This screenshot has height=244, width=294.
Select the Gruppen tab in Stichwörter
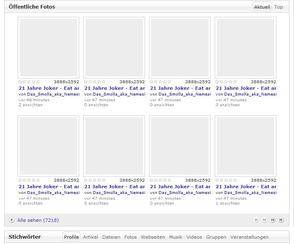tap(216, 237)
